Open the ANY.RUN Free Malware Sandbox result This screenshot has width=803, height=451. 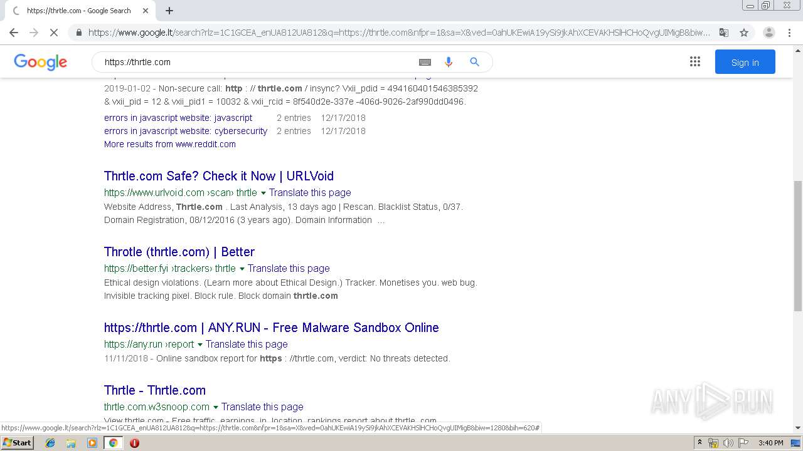[272, 328]
